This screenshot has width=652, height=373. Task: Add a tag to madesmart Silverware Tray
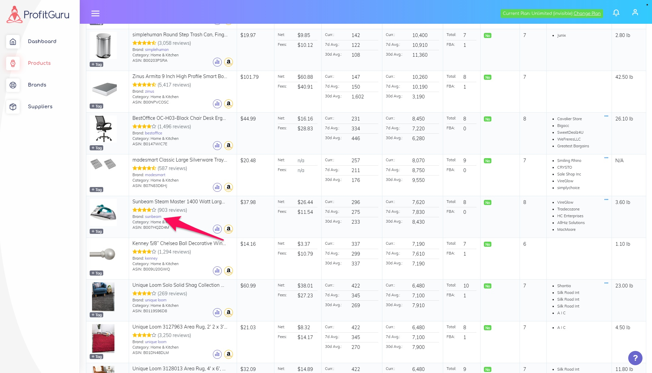[96, 190]
